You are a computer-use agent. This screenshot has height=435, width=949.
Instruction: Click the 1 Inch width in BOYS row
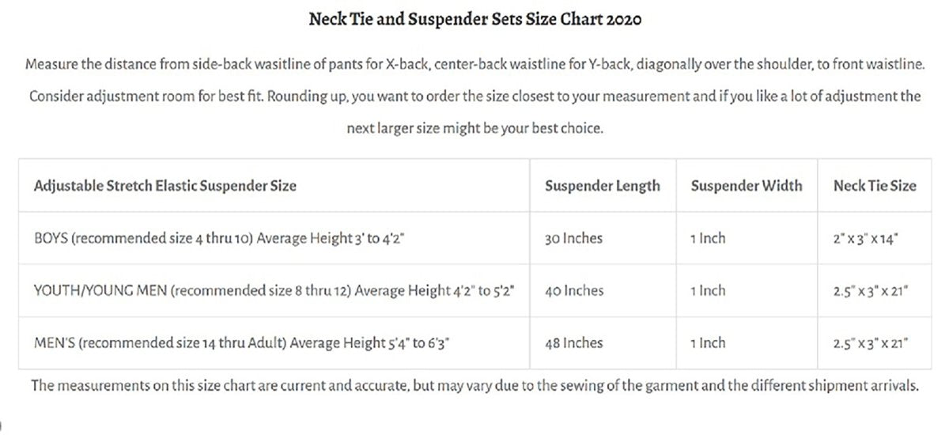[707, 238]
